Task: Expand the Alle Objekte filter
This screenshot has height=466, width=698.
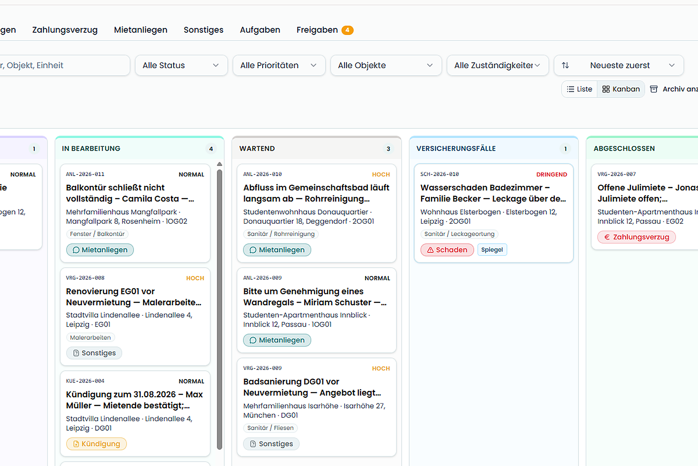Action: (x=386, y=65)
